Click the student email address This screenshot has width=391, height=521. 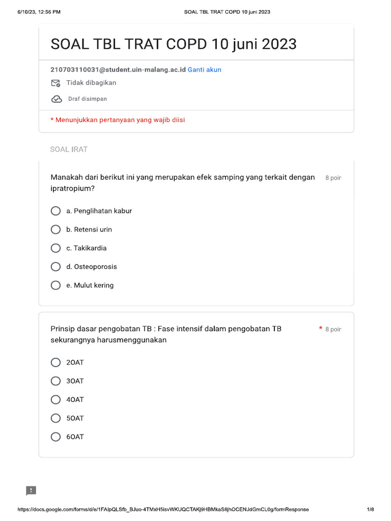(118, 70)
